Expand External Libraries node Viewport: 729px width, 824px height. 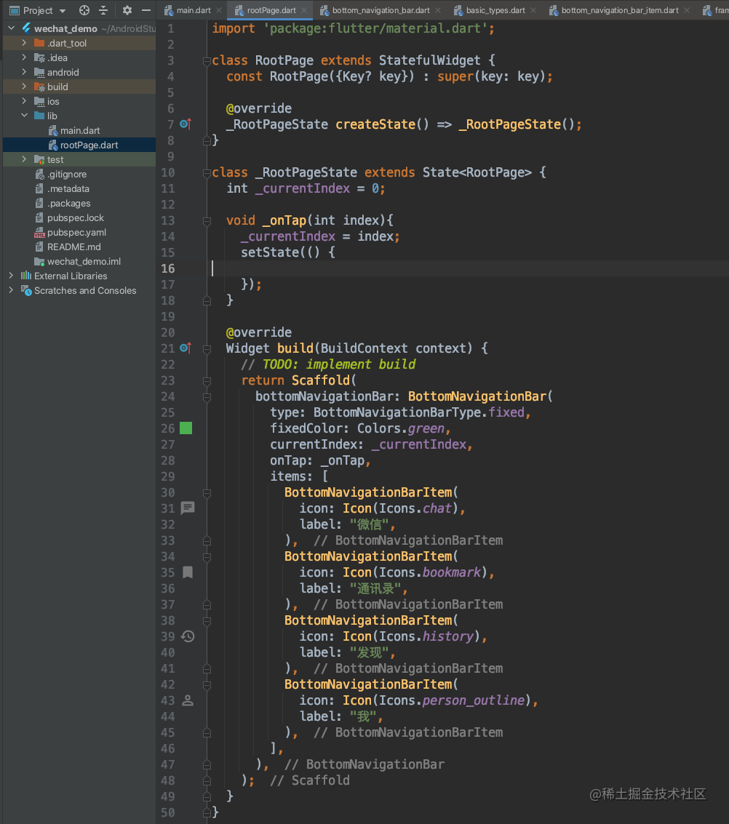pos(11,276)
